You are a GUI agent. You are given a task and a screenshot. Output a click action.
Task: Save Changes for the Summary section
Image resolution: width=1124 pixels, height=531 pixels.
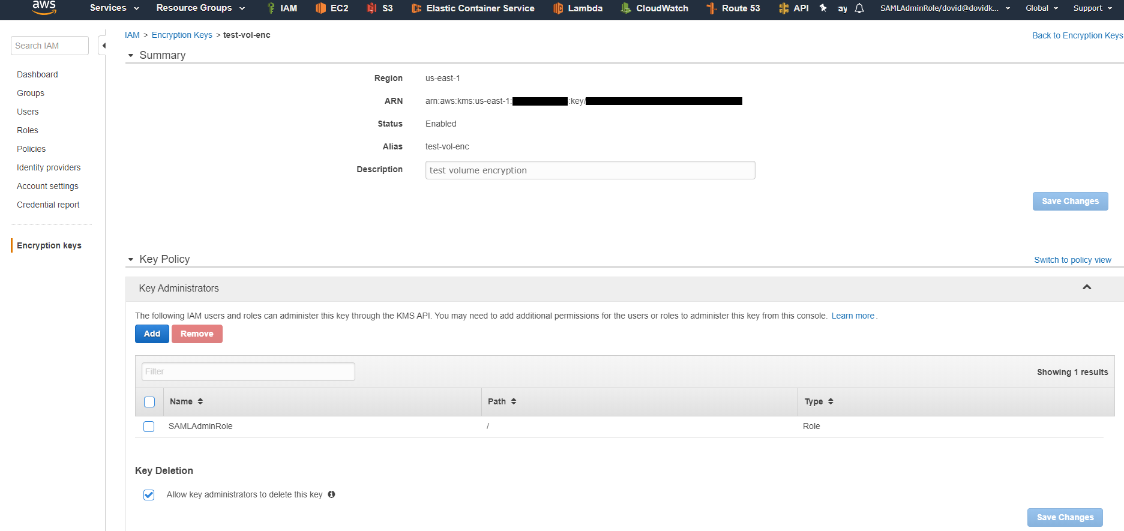(1070, 201)
